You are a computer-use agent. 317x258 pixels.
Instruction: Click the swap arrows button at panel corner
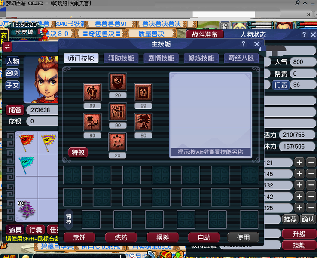click(7, 47)
